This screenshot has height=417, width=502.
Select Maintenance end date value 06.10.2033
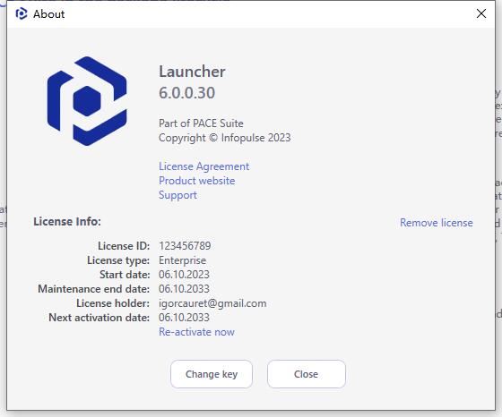tap(184, 289)
